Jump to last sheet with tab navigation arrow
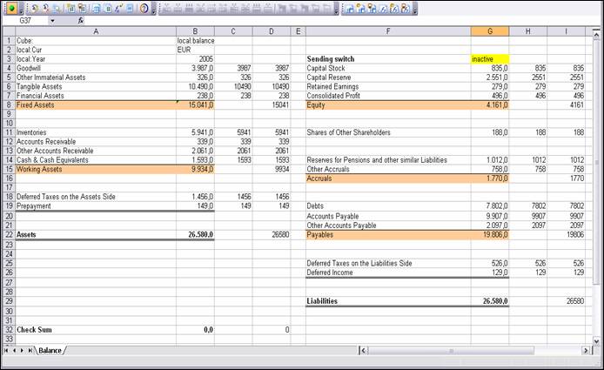The image size is (604, 370). click(31, 350)
